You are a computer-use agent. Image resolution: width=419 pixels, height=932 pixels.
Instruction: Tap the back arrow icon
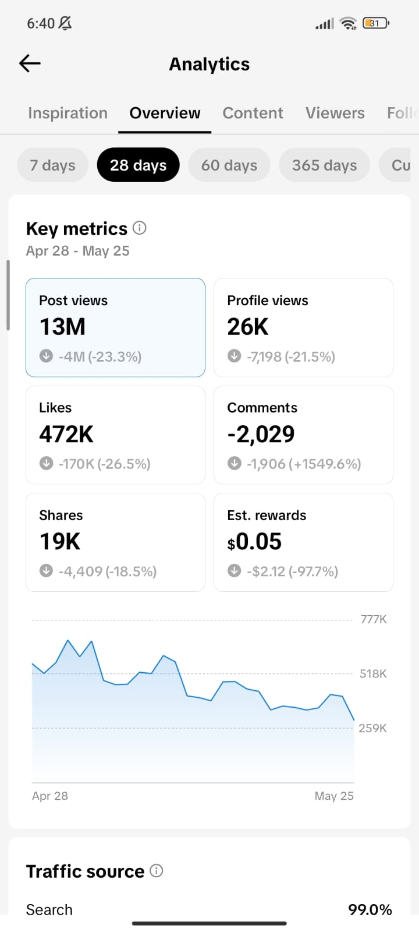click(30, 63)
